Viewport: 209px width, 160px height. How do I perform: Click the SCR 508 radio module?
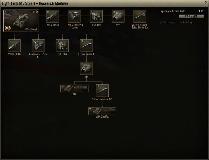click(x=96, y=16)
